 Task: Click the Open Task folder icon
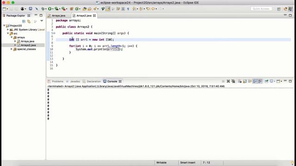pyautogui.click(x=89, y=9)
